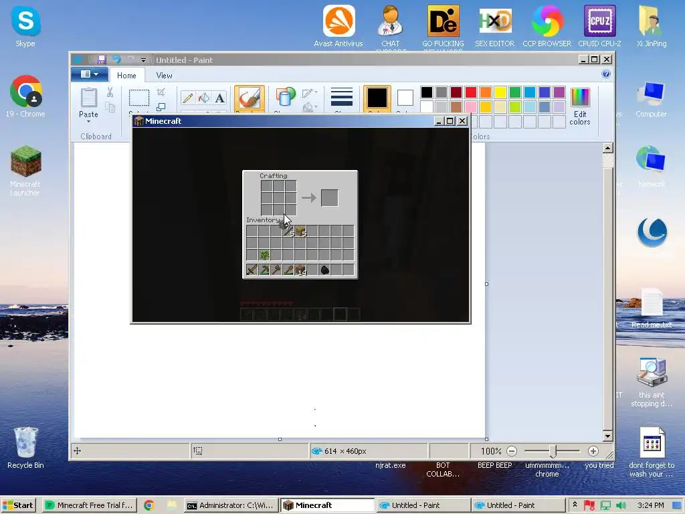The image size is (685, 514).
Task: Select the Fill with color bucket tool
Action: [x=203, y=98]
